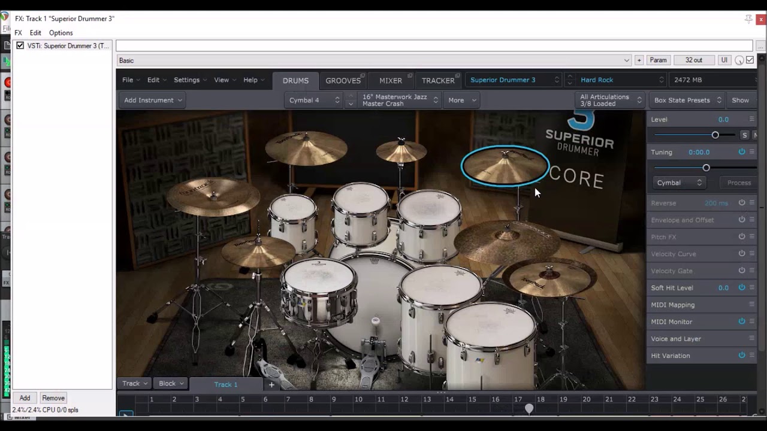Click the pin window icon in title bar
767x431 pixels.
pyautogui.click(x=748, y=19)
